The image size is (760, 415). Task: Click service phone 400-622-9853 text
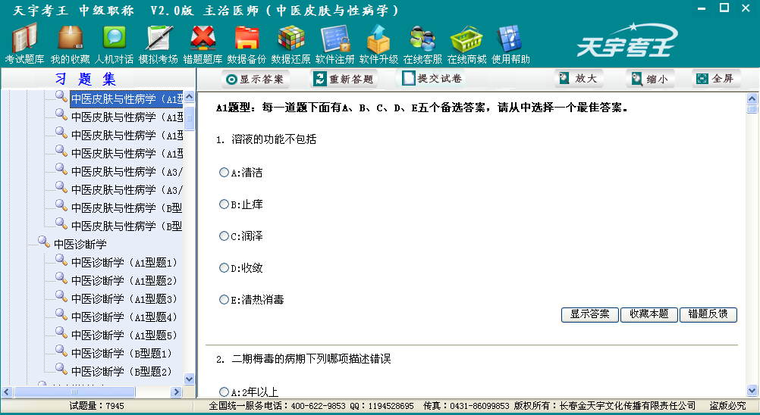(319, 406)
